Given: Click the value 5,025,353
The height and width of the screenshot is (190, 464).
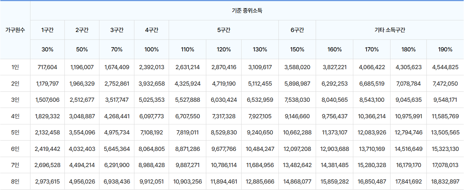Looking at the screenshot, I should click(152, 100).
